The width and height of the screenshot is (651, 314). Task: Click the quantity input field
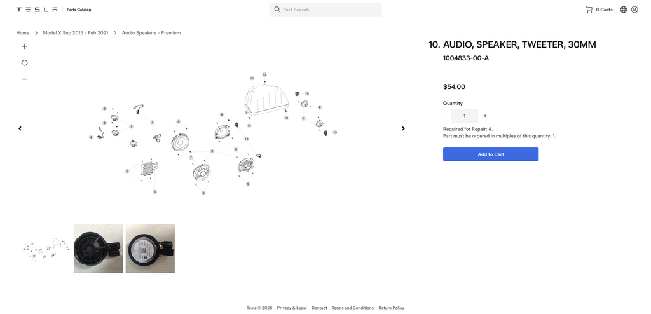[465, 116]
